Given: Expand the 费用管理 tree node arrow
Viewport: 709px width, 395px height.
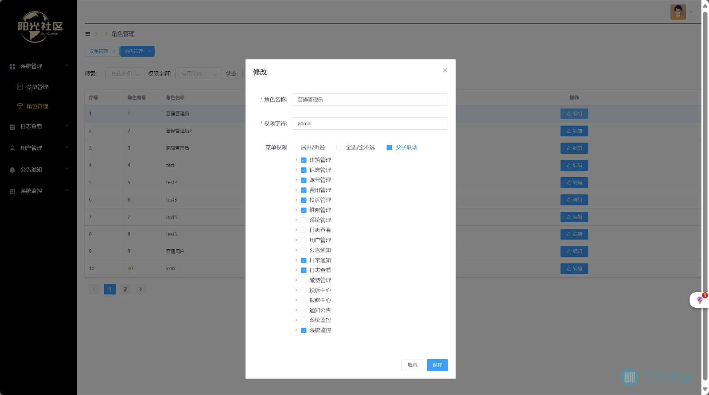Looking at the screenshot, I should click(296, 190).
